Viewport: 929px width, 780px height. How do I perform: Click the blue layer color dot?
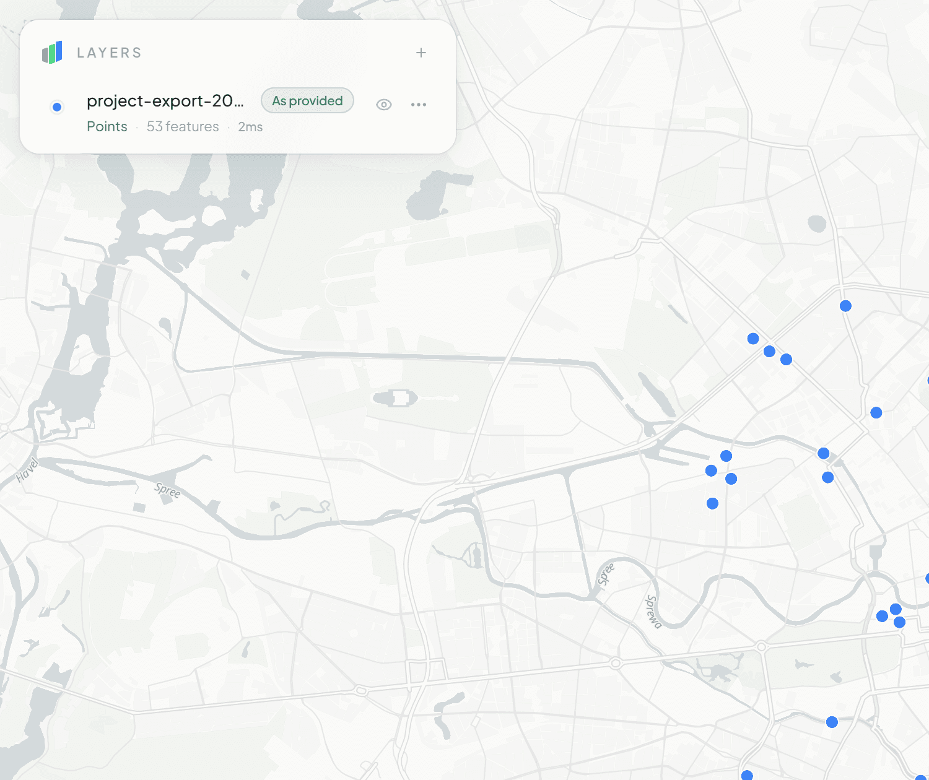pos(57,107)
